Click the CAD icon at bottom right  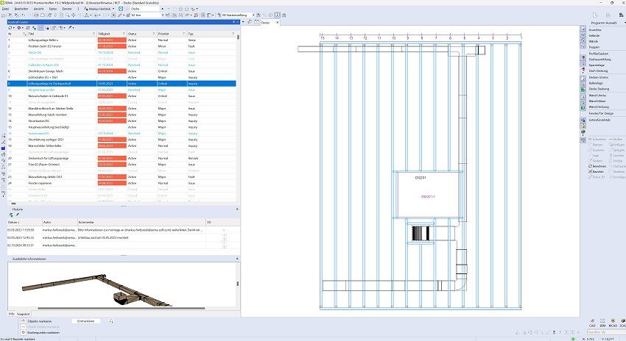[x=592, y=323]
